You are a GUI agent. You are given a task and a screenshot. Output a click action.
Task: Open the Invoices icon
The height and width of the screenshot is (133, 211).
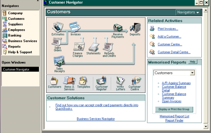(75, 27)
